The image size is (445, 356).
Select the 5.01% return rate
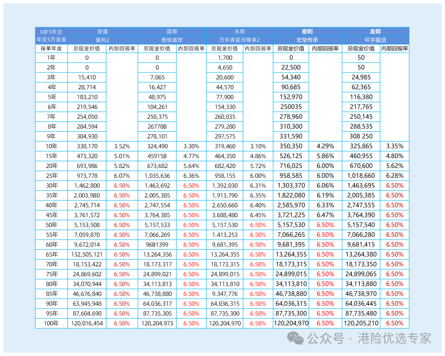tap(122, 156)
